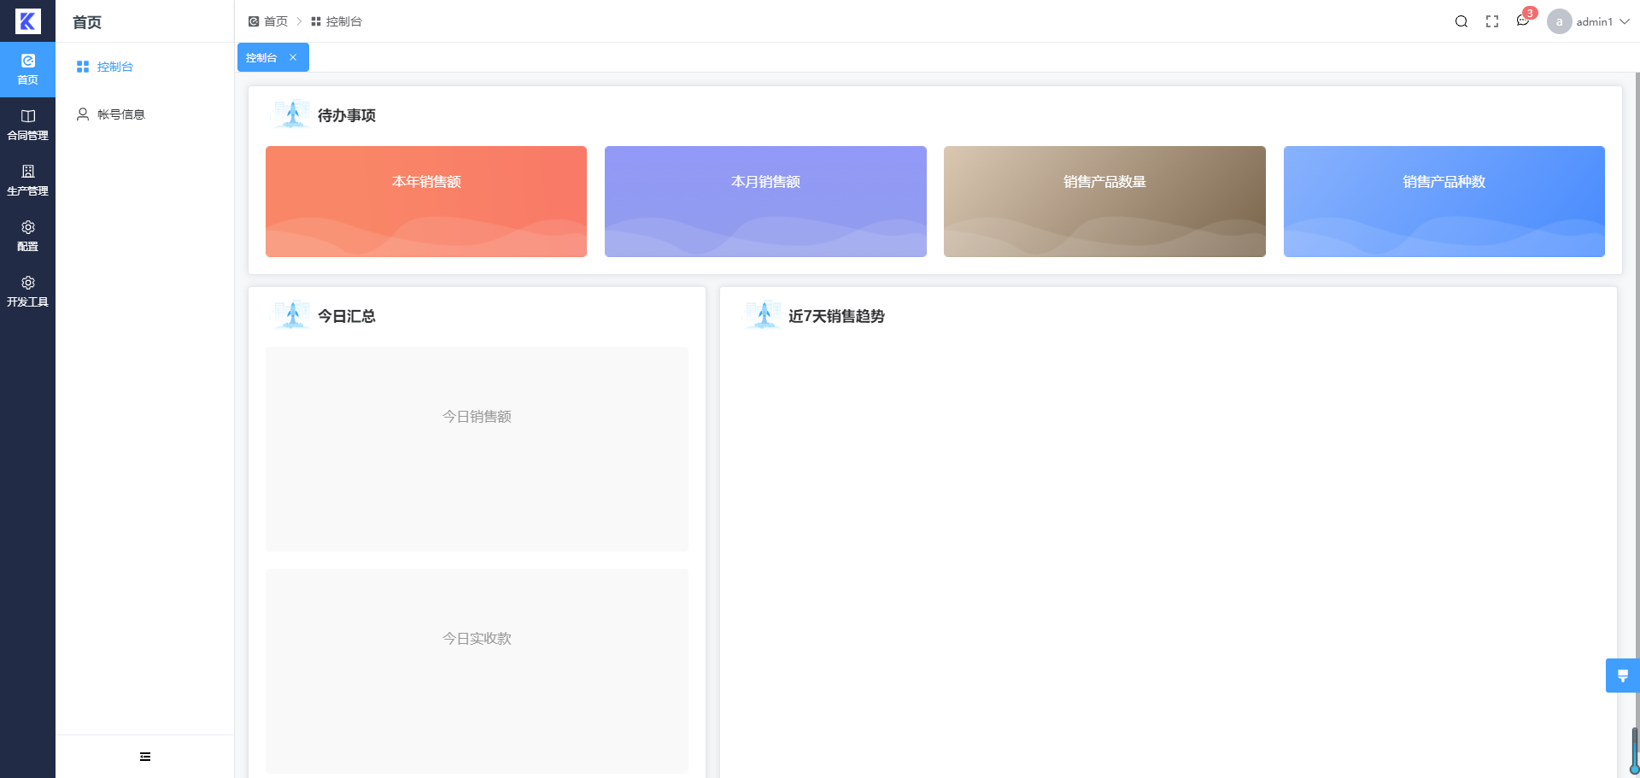This screenshot has width=1640, height=778.
Task: Expand the admin1 user dropdown
Action: tap(1625, 21)
